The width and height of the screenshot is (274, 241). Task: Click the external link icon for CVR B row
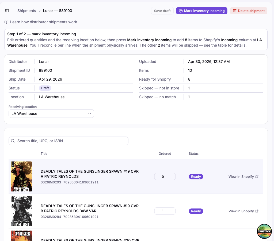257,211
